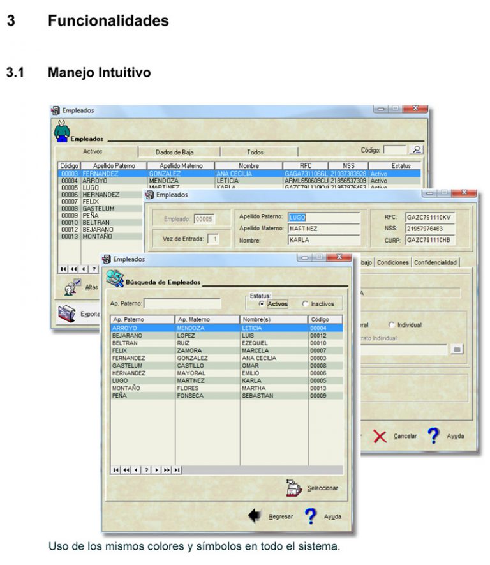Select the Inactivos status radio button
490x565 pixels.
click(305, 304)
